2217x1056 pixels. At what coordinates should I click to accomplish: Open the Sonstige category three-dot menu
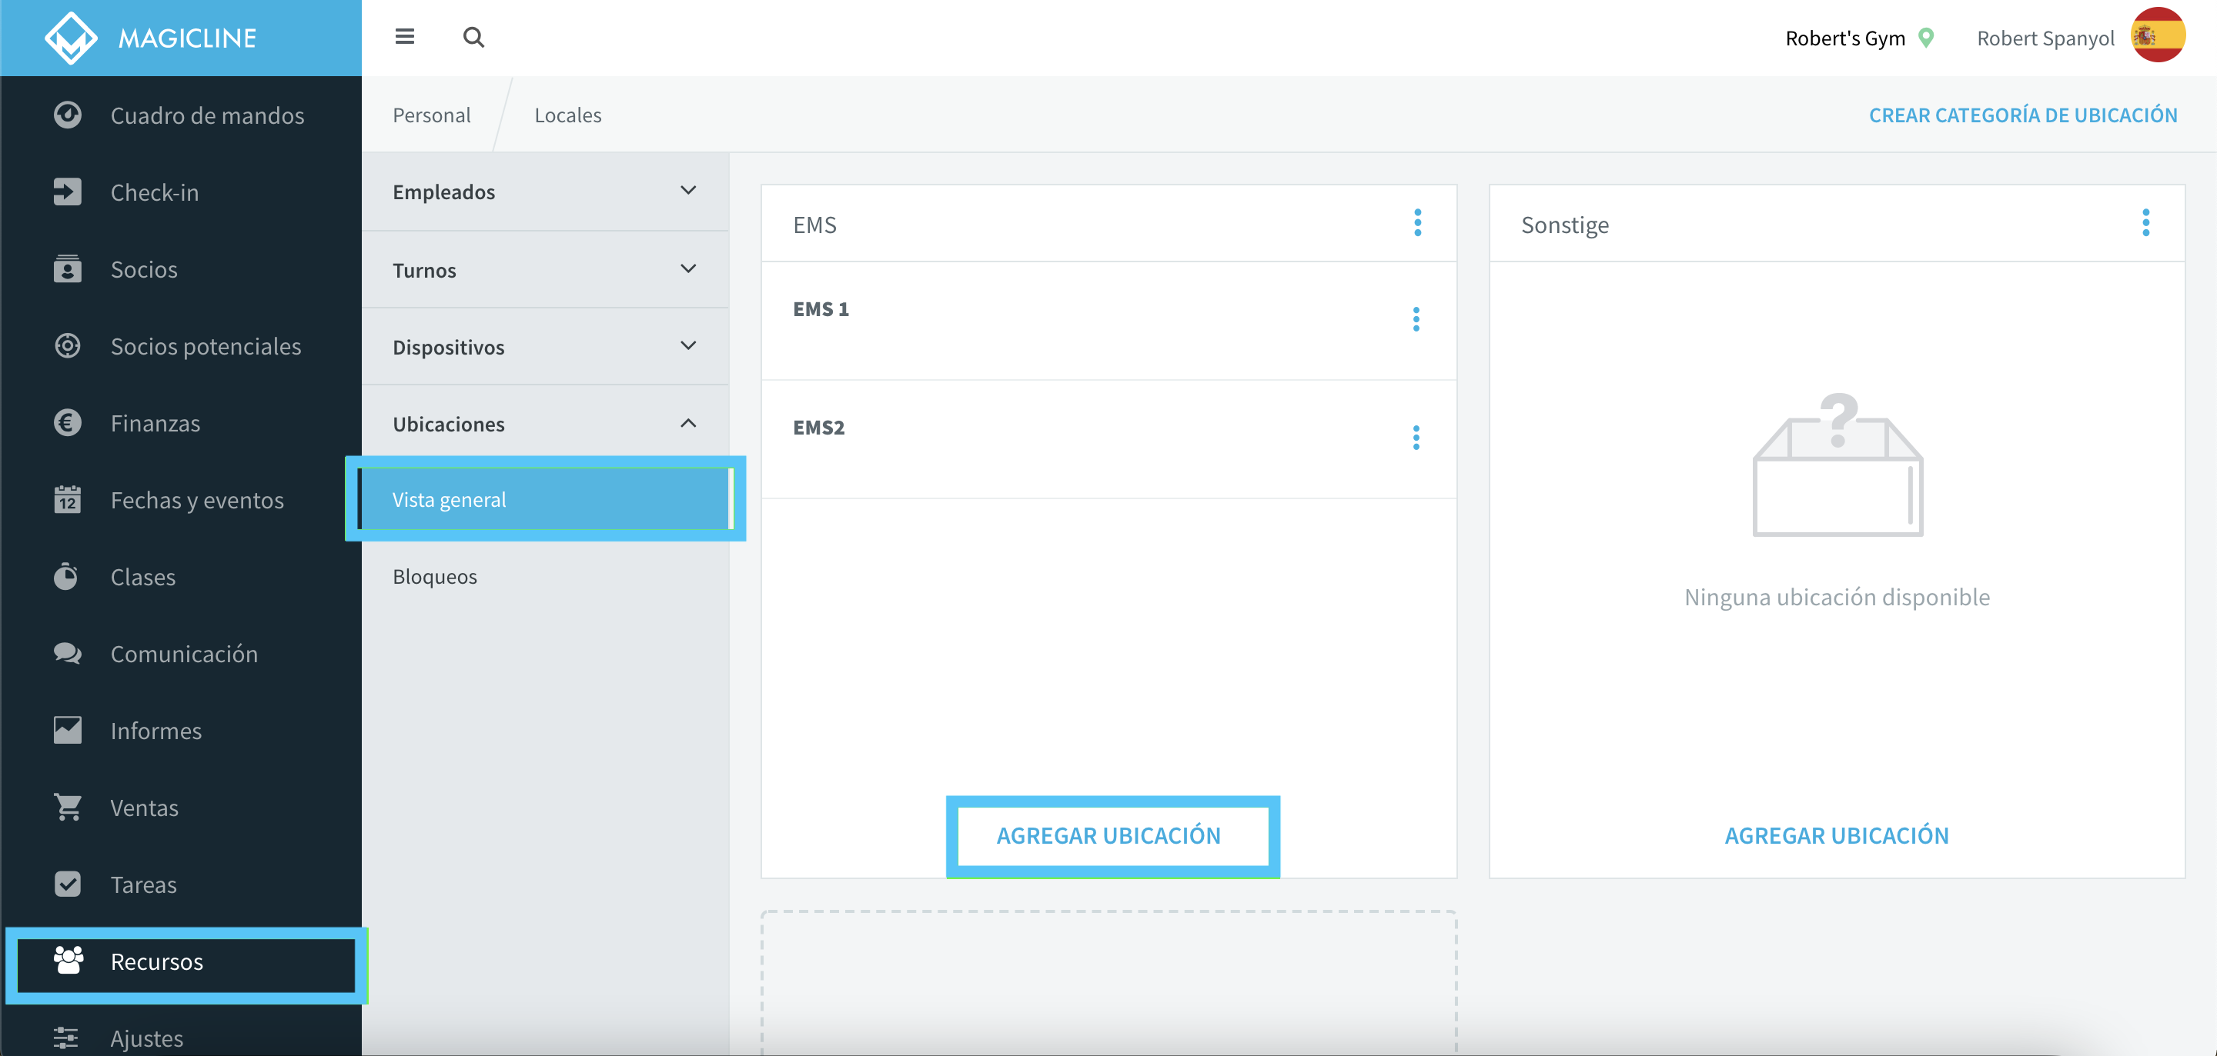(x=2145, y=223)
